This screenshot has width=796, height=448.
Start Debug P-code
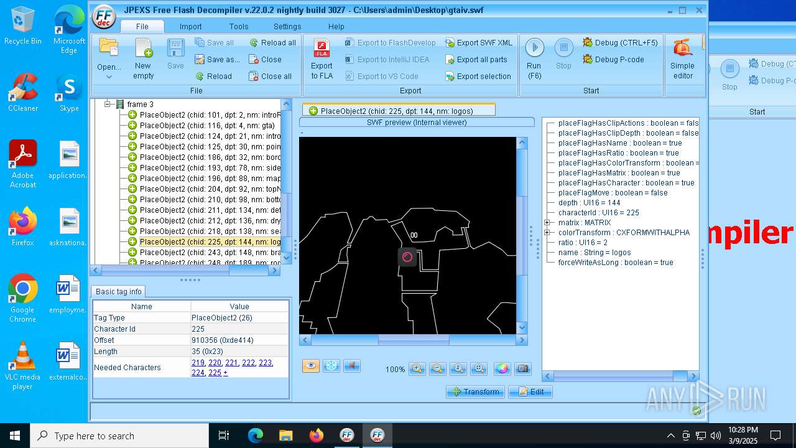pyautogui.click(x=613, y=60)
